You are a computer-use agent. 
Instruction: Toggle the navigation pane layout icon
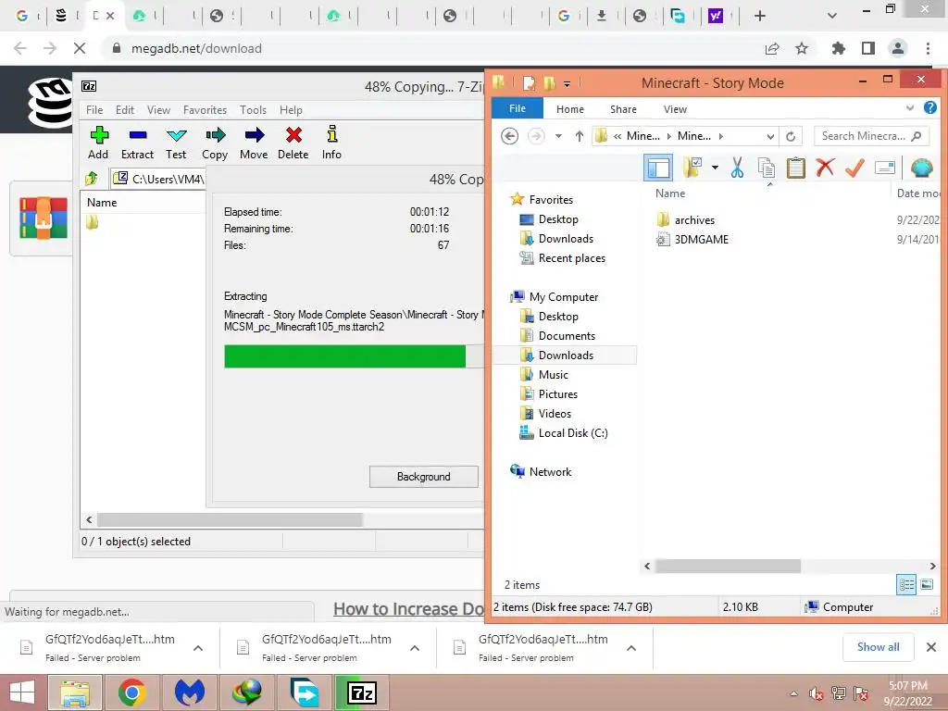click(658, 168)
